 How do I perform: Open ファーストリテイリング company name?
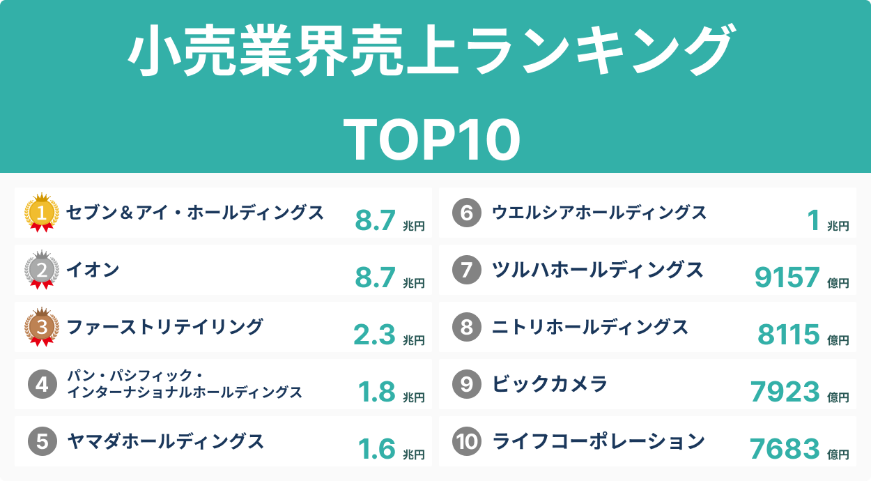click(x=164, y=326)
